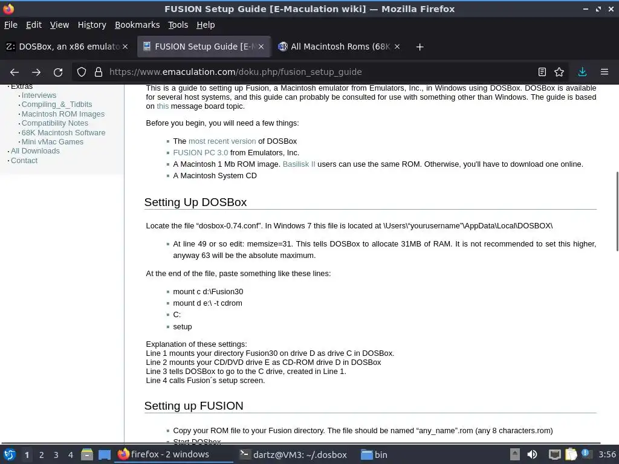The width and height of the screenshot is (619, 464).
Task: Close the FUSION Setup Guide tab
Action: tap(261, 47)
